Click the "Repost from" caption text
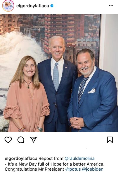Image resolution: width=118 pixels, height=173 pixels. [x=51, y=159]
